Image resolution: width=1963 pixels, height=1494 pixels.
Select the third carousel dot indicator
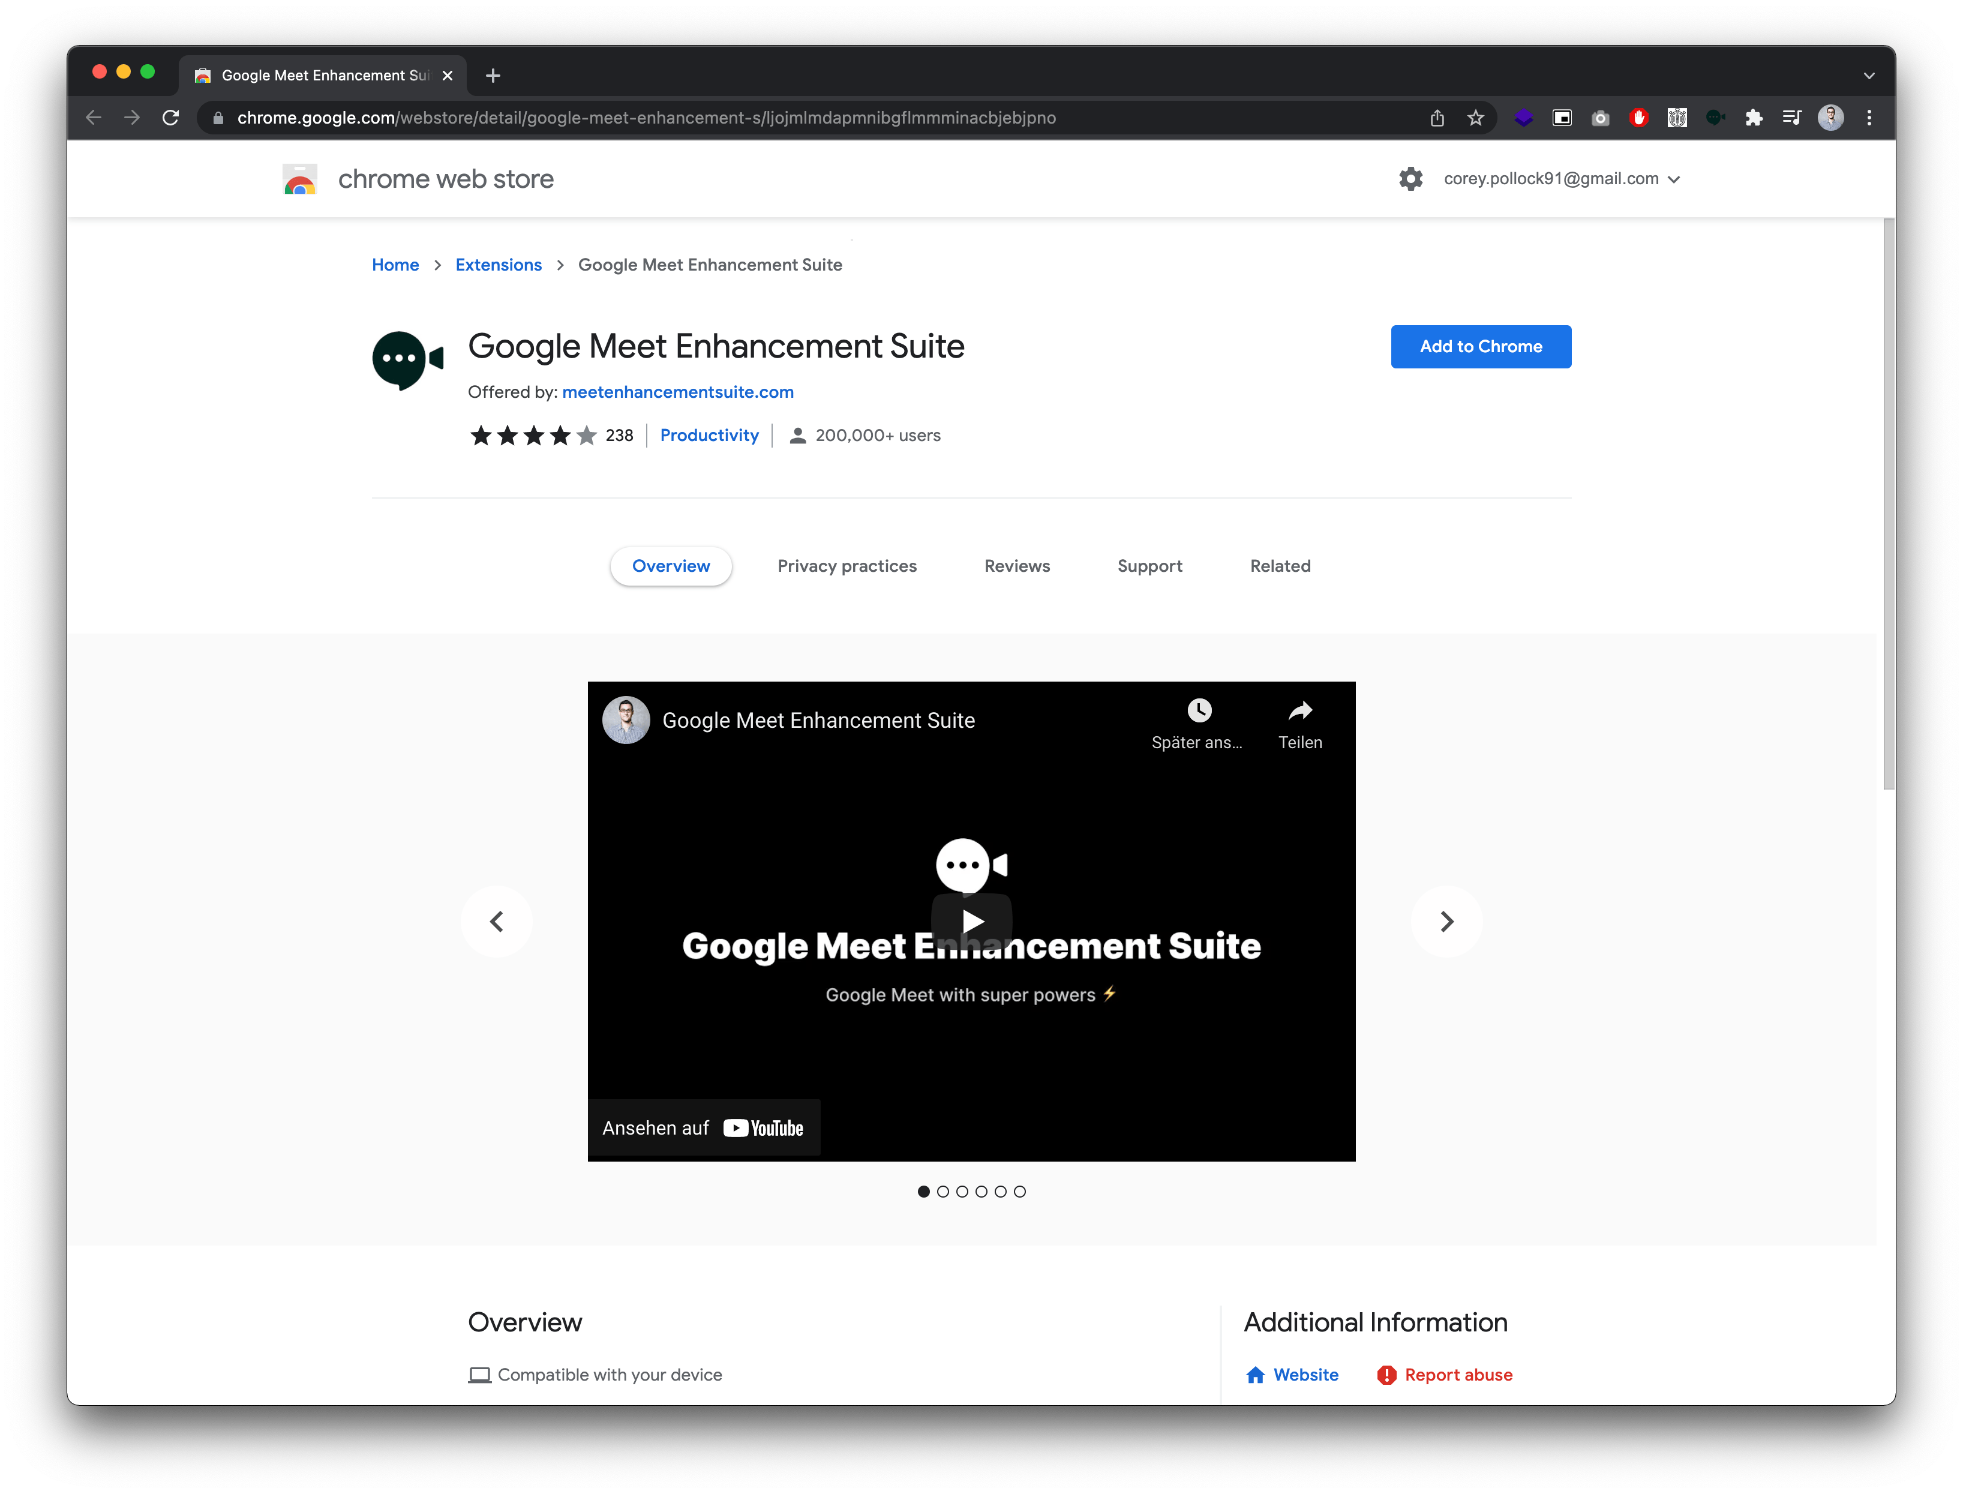tap(962, 1192)
